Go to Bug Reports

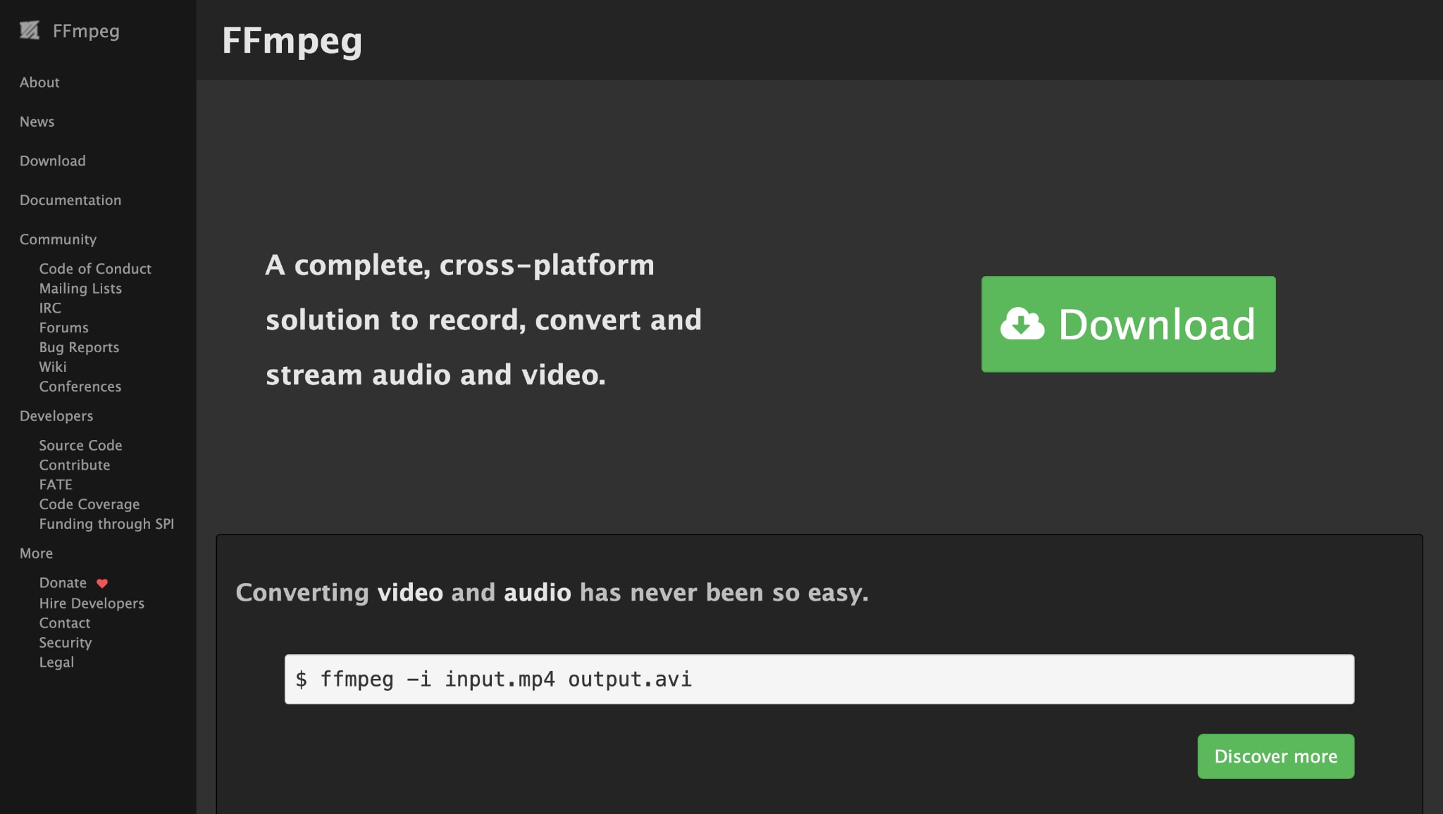(x=79, y=347)
